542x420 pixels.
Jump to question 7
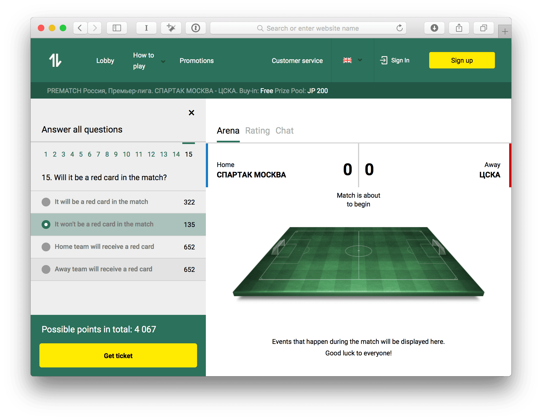[98, 154]
